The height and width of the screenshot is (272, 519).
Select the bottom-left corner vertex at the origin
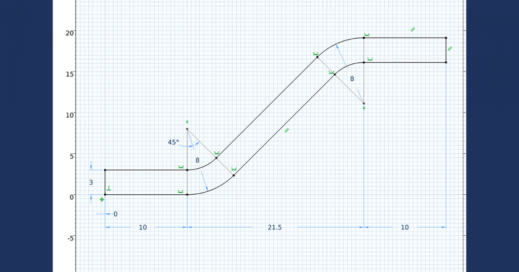point(105,194)
